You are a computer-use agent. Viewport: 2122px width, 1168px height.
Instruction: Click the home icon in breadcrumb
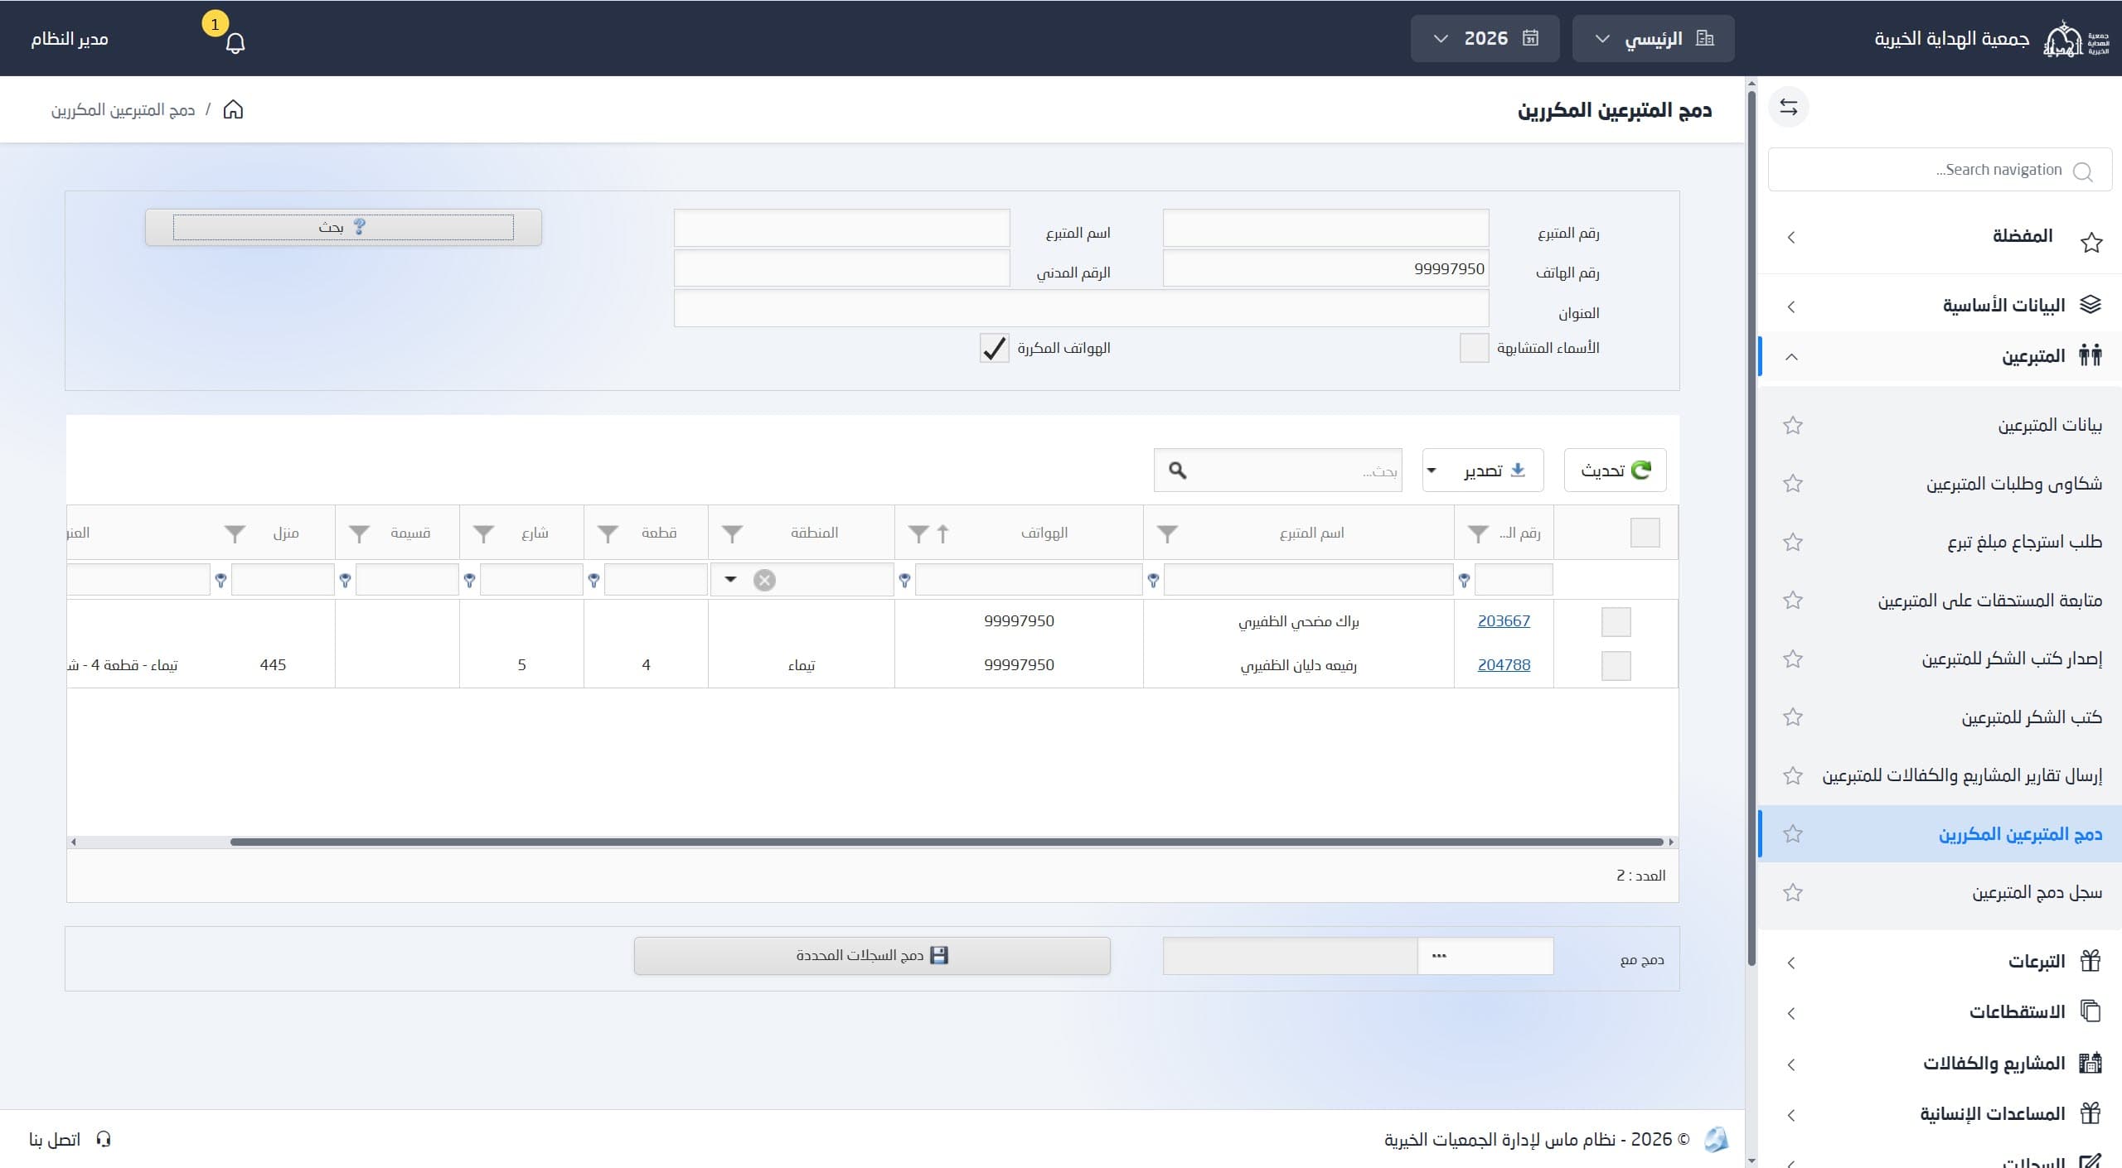pos(234,109)
